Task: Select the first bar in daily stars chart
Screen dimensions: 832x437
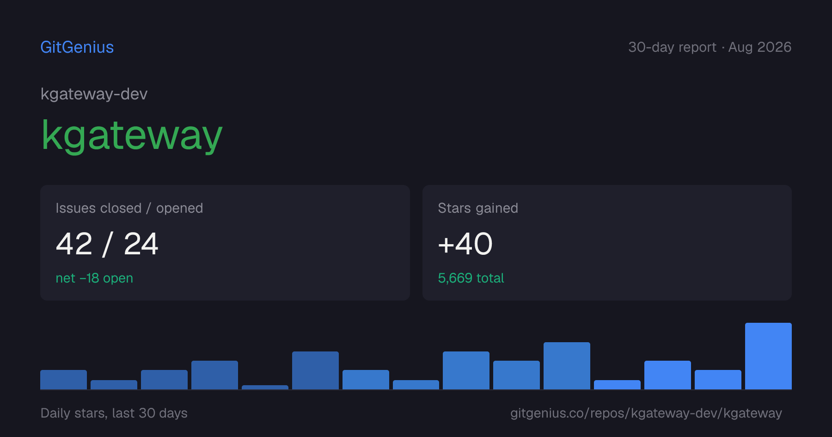Action: 63,380
